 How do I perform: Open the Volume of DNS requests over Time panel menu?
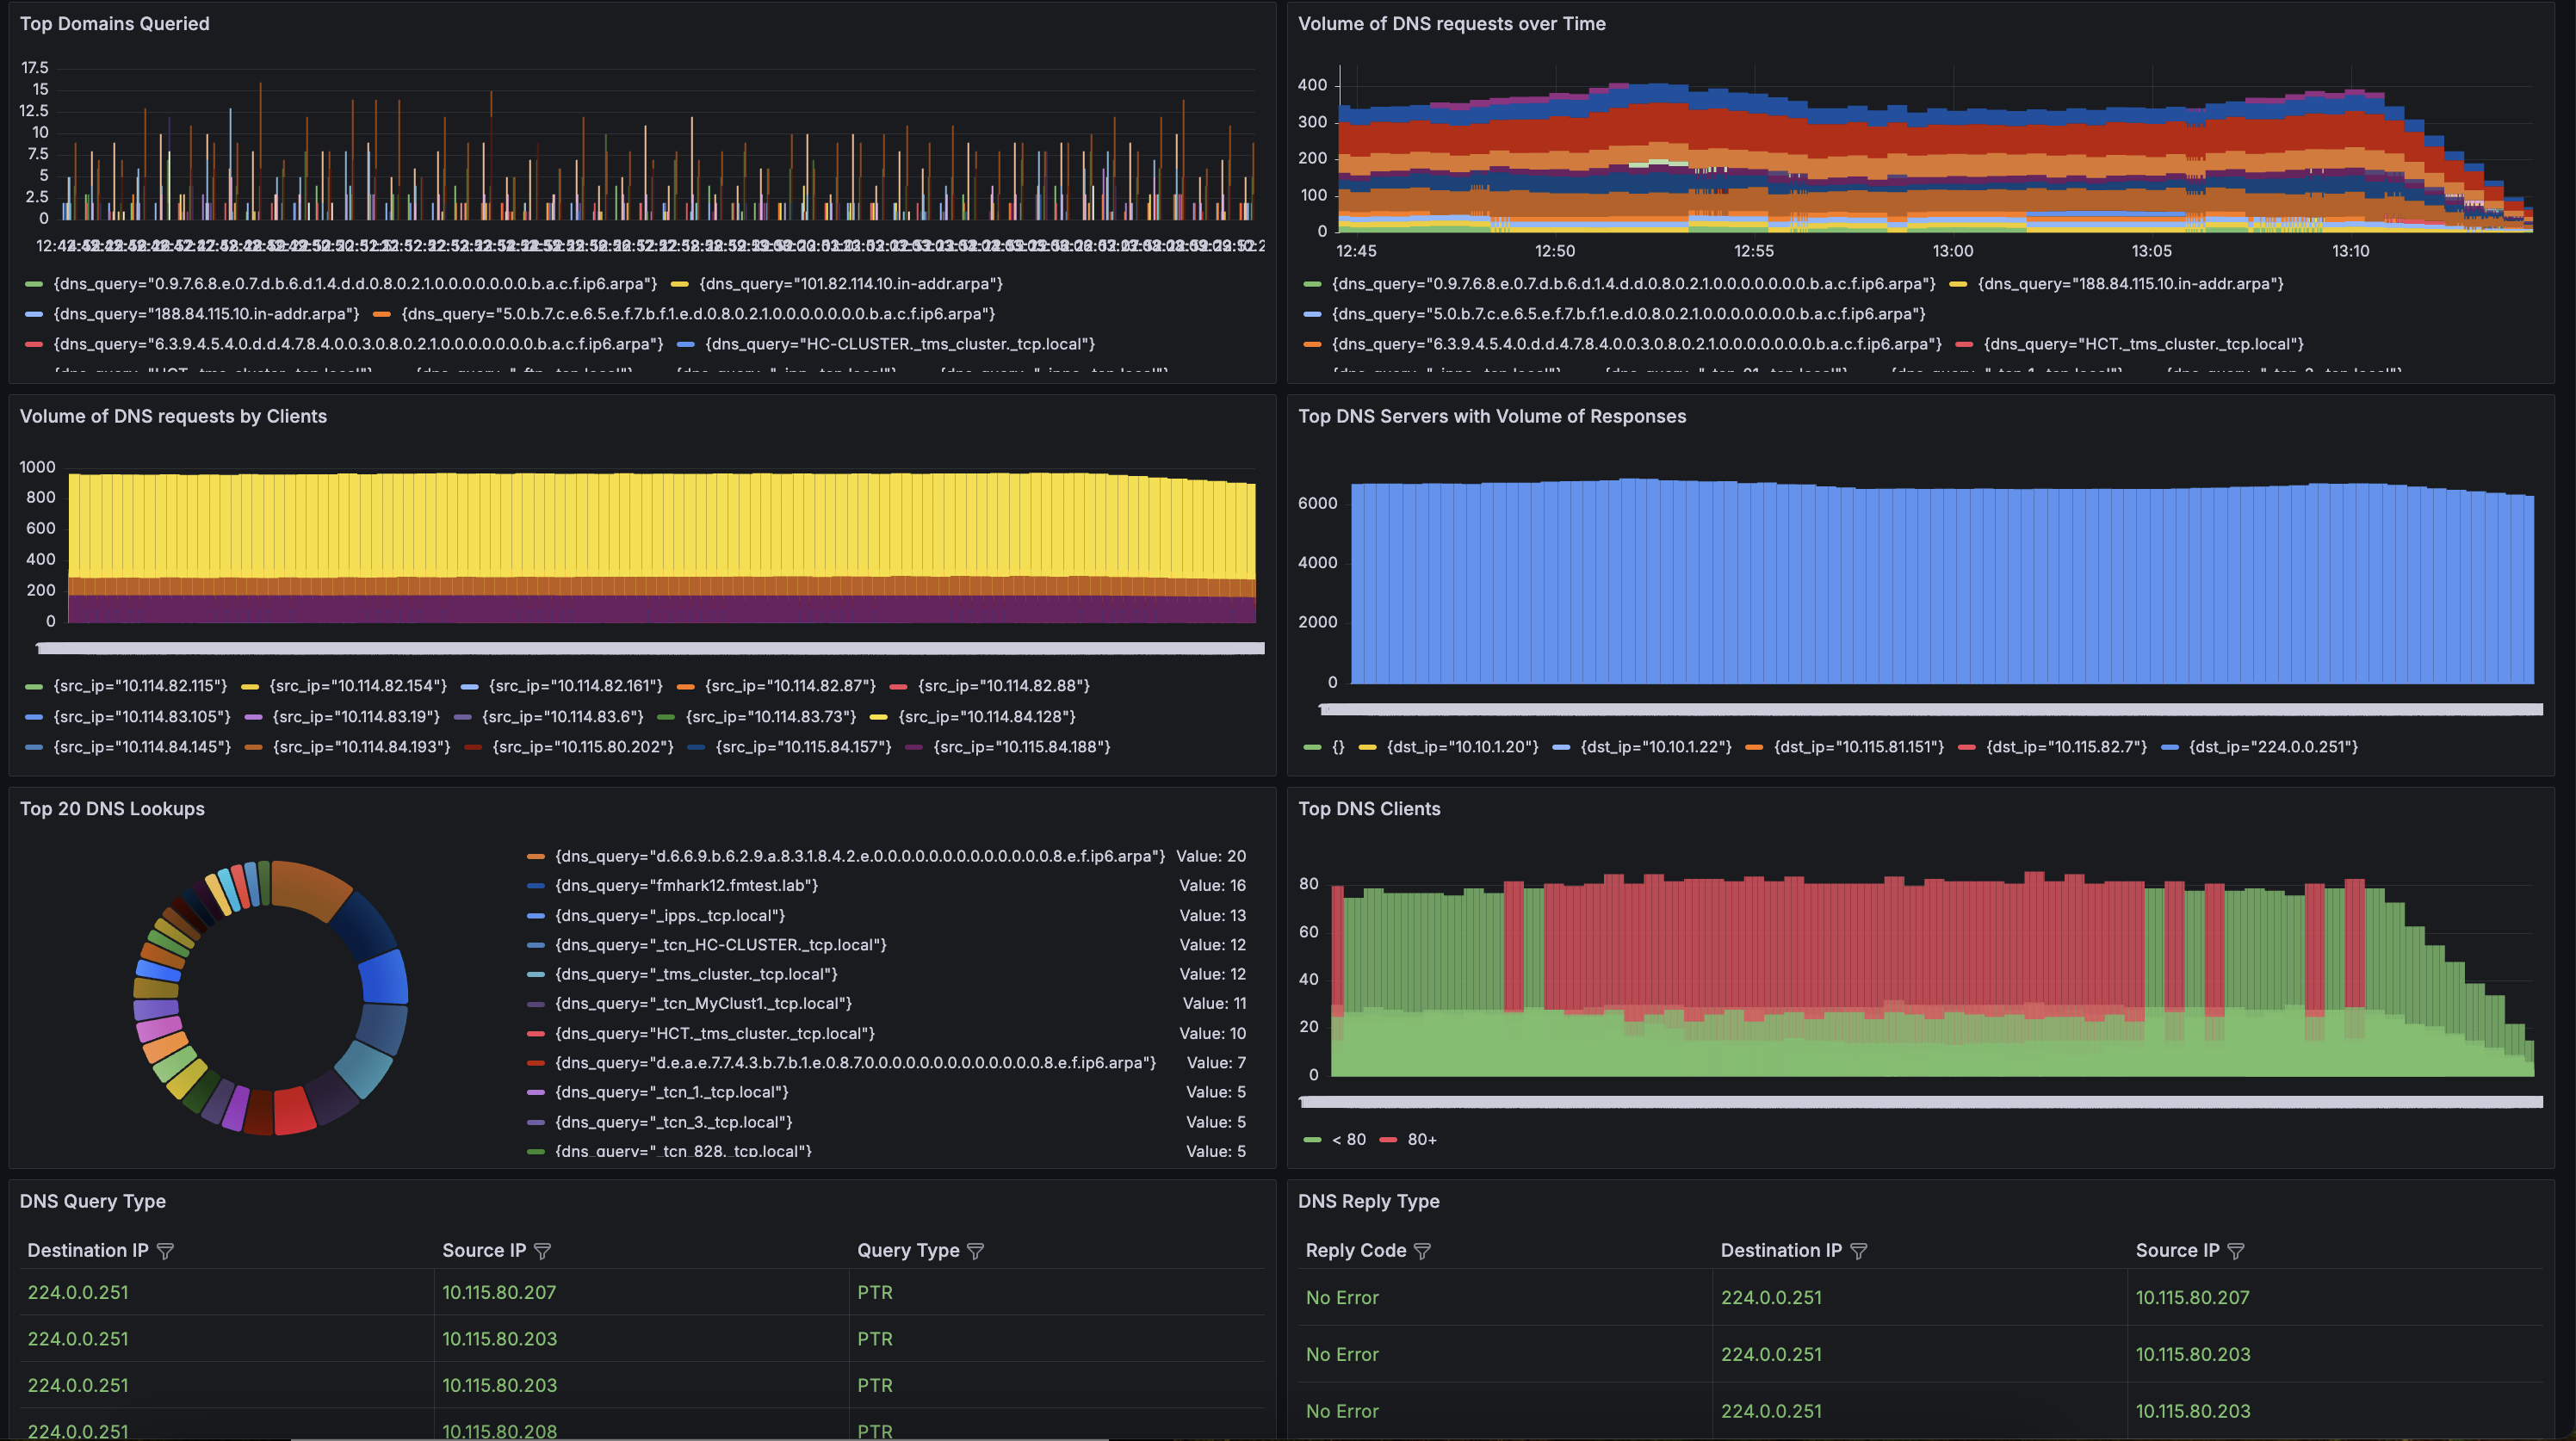click(x=1451, y=24)
